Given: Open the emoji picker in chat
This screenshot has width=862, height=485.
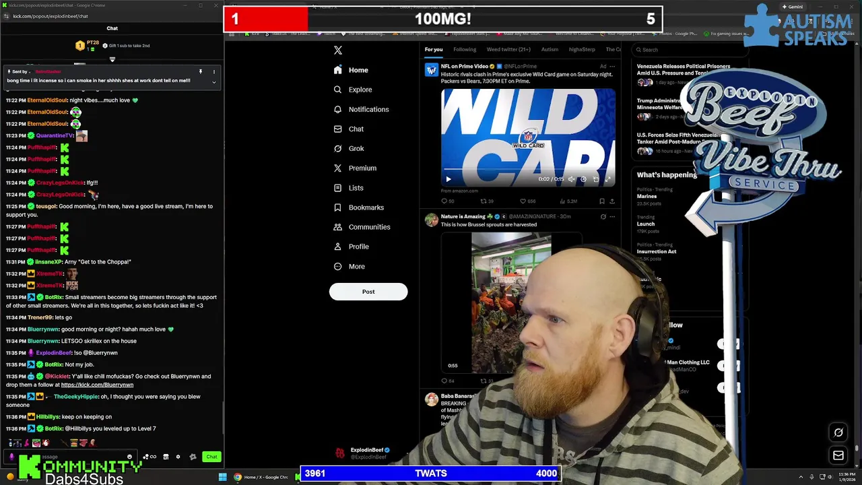Looking at the screenshot, I should pos(129,457).
